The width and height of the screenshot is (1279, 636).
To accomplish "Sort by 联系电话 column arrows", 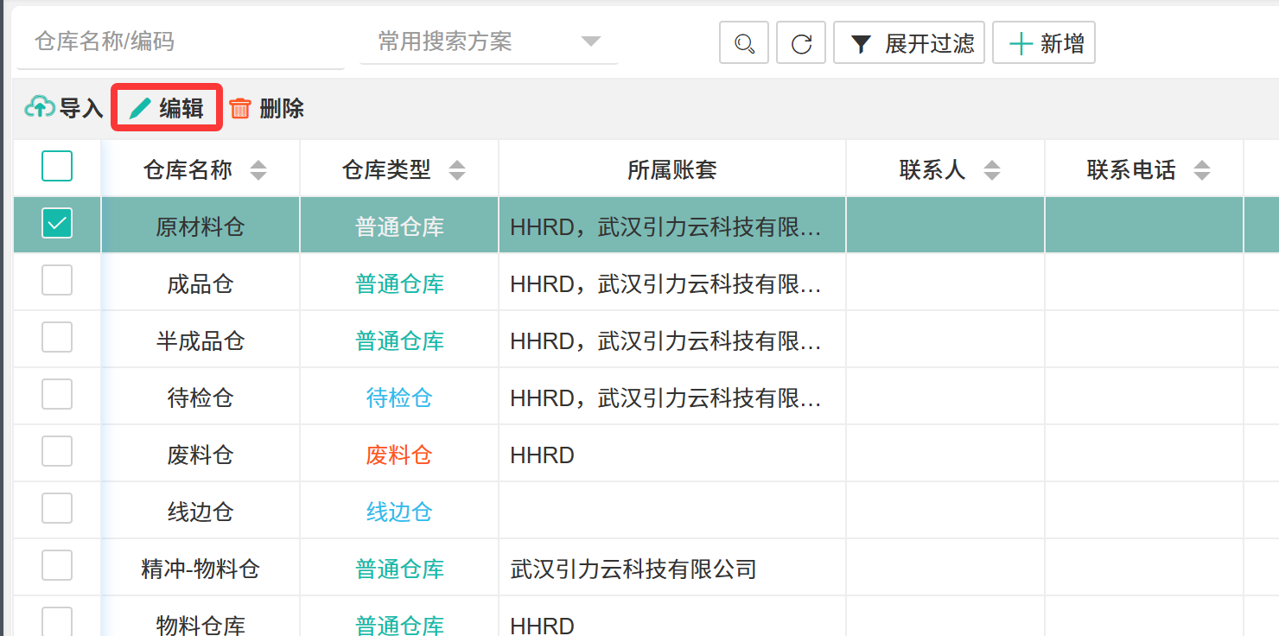I will click(x=1201, y=170).
